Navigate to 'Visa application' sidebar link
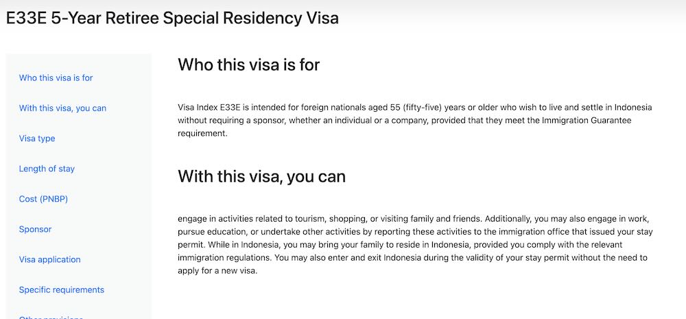This screenshot has width=686, height=319. coord(49,259)
